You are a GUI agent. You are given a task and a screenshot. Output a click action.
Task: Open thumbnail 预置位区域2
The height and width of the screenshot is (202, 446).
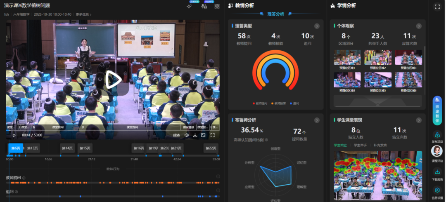click(378, 58)
